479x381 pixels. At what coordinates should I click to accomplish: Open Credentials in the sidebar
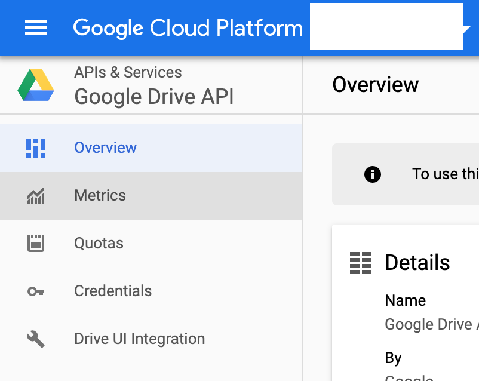point(151,291)
